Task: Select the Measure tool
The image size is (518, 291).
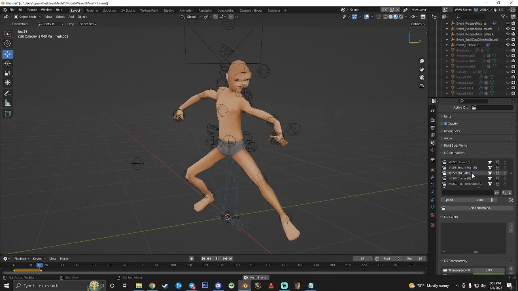Action: [x=8, y=103]
